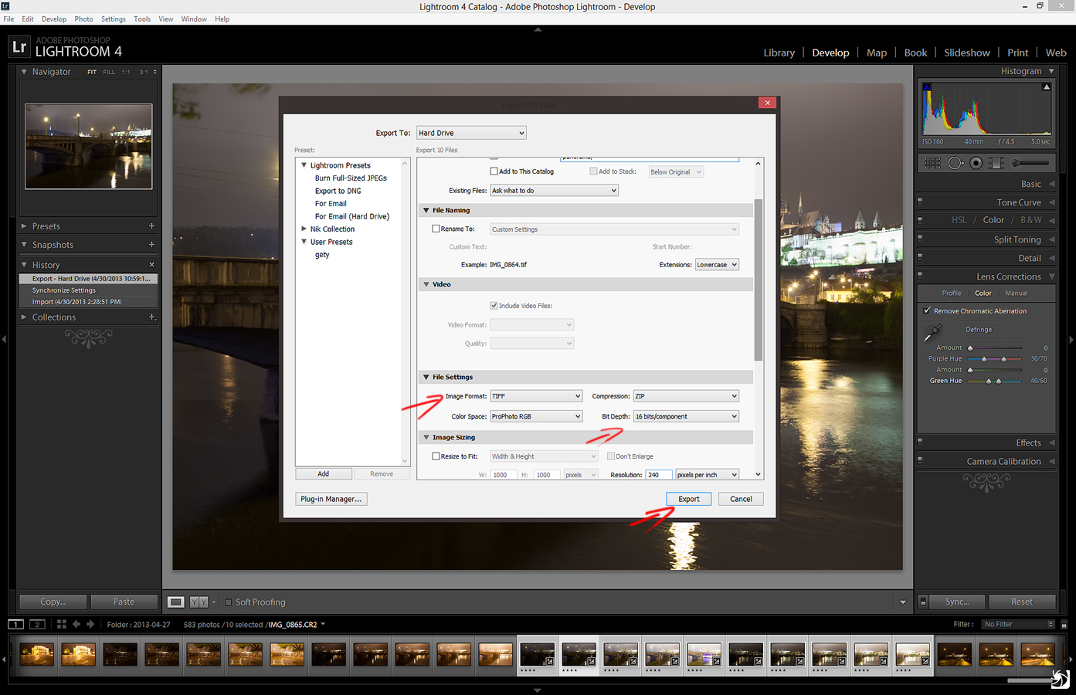Enable Add to This Catalog checkbox
1076x695 pixels.
tap(494, 171)
